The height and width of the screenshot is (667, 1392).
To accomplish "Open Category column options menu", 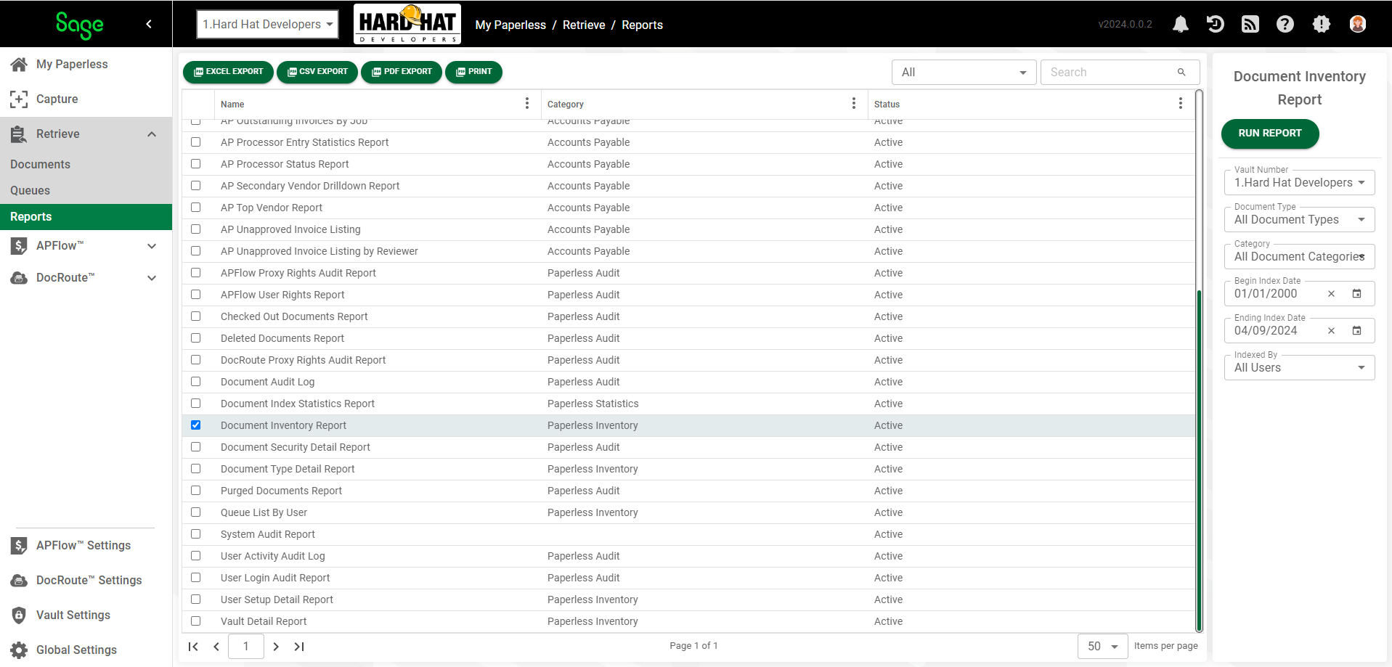I will pyautogui.click(x=854, y=104).
